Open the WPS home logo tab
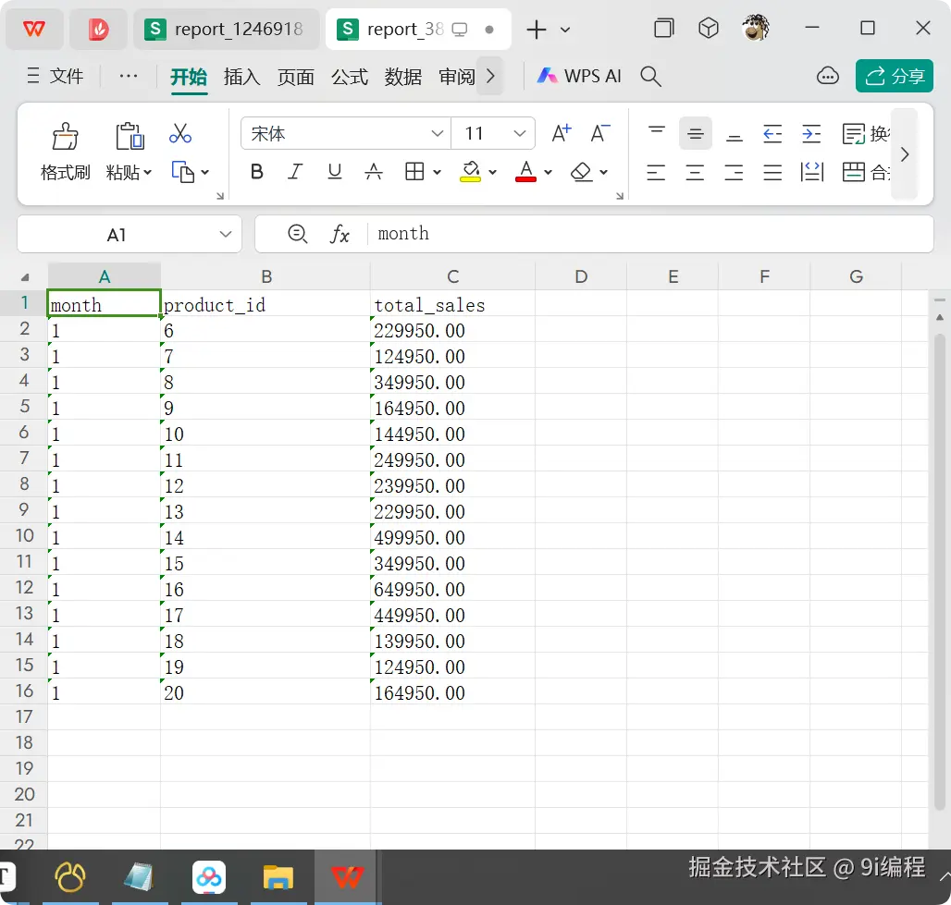 34,29
